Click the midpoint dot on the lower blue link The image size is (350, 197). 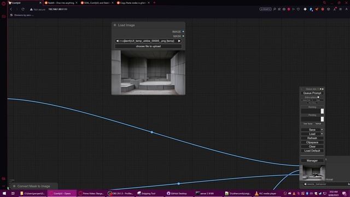pos(179,184)
